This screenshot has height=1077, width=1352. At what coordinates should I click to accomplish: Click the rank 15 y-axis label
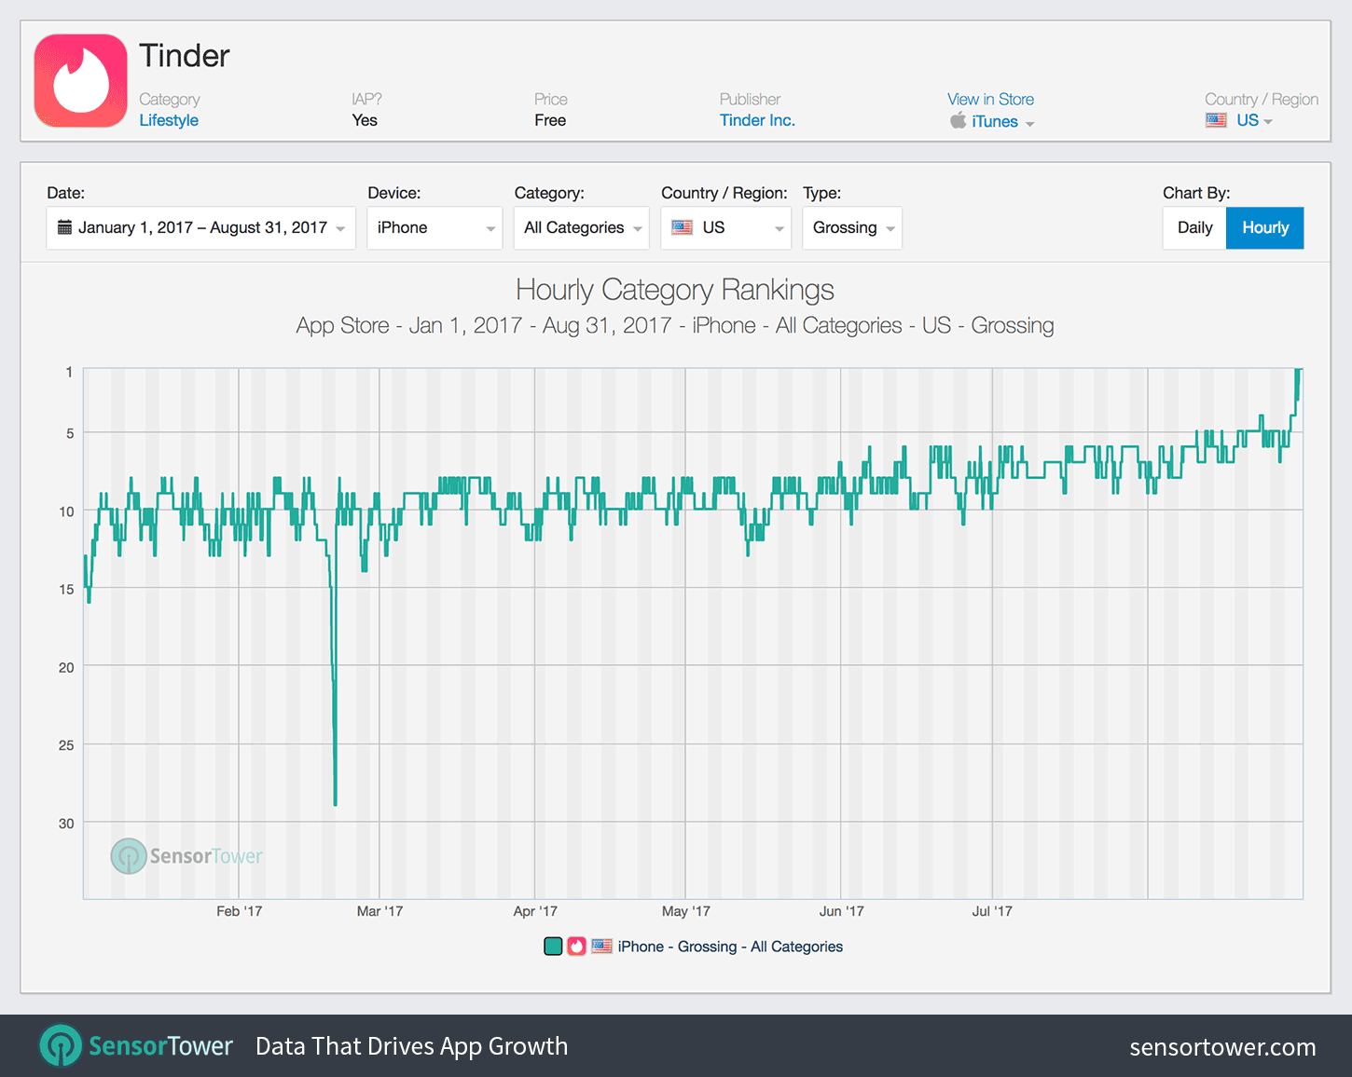tap(66, 589)
